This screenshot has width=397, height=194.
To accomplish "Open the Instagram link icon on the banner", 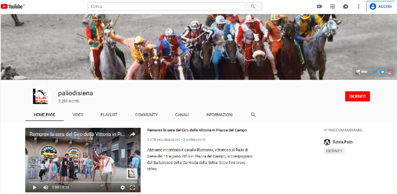I will 390,72.
